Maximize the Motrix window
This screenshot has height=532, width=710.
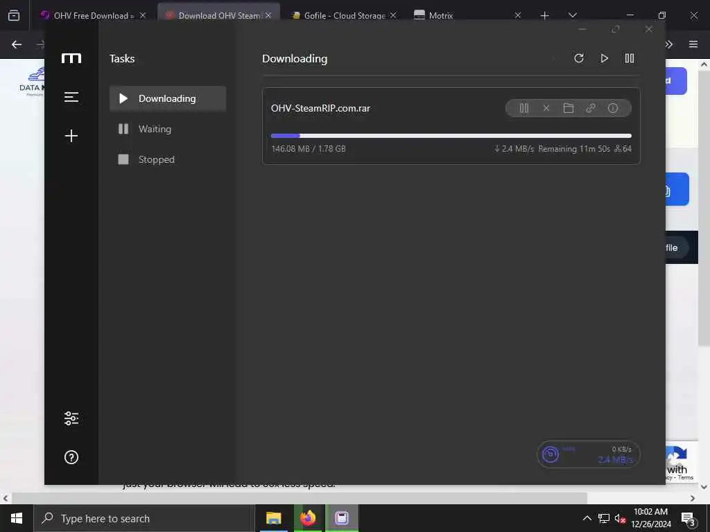click(x=616, y=29)
